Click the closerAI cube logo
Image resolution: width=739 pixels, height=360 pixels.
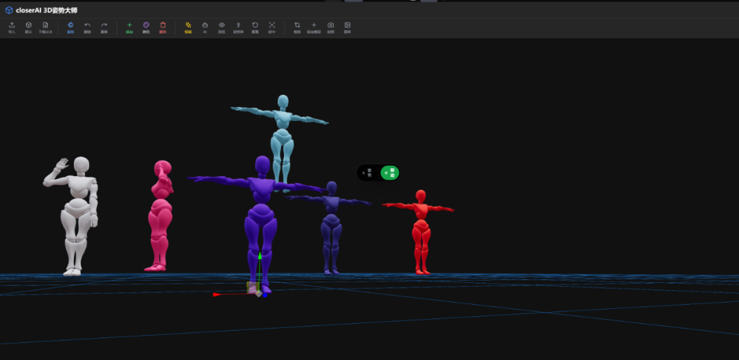(x=9, y=10)
